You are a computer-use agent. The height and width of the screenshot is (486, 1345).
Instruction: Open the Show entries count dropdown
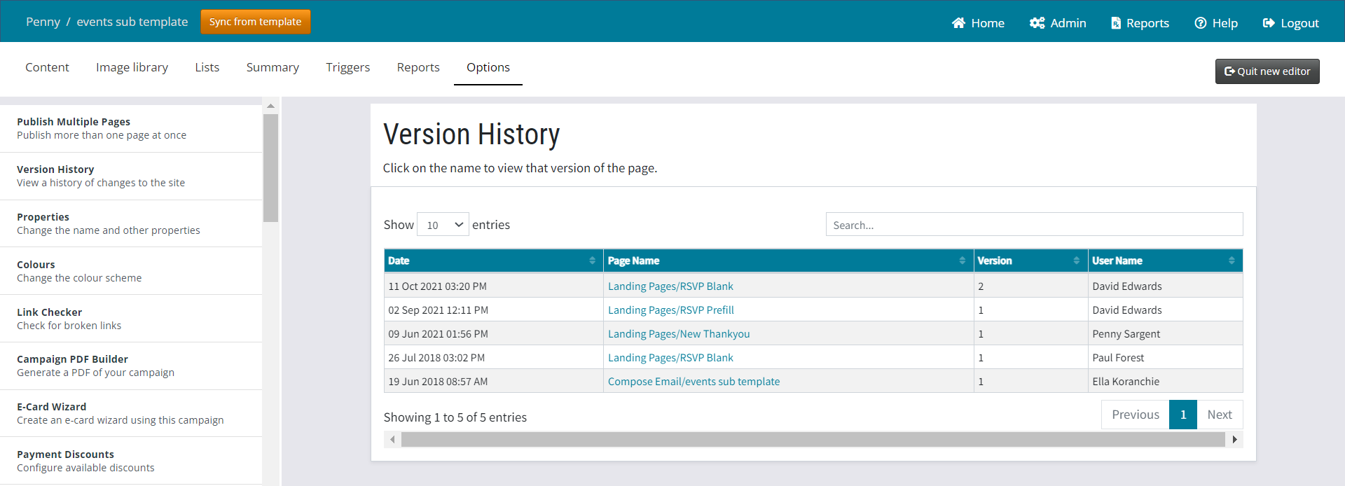point(443,225)
